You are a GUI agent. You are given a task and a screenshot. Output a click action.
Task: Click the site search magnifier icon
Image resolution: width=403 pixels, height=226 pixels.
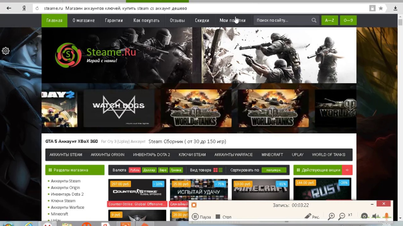click(x=314, y=20)
